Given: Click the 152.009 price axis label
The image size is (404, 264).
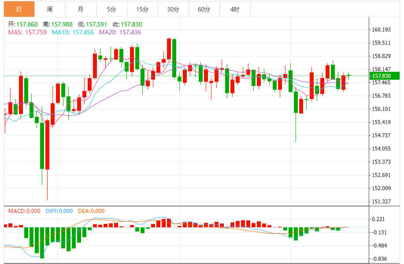Looking at the screenshot, I should [381, 188].
